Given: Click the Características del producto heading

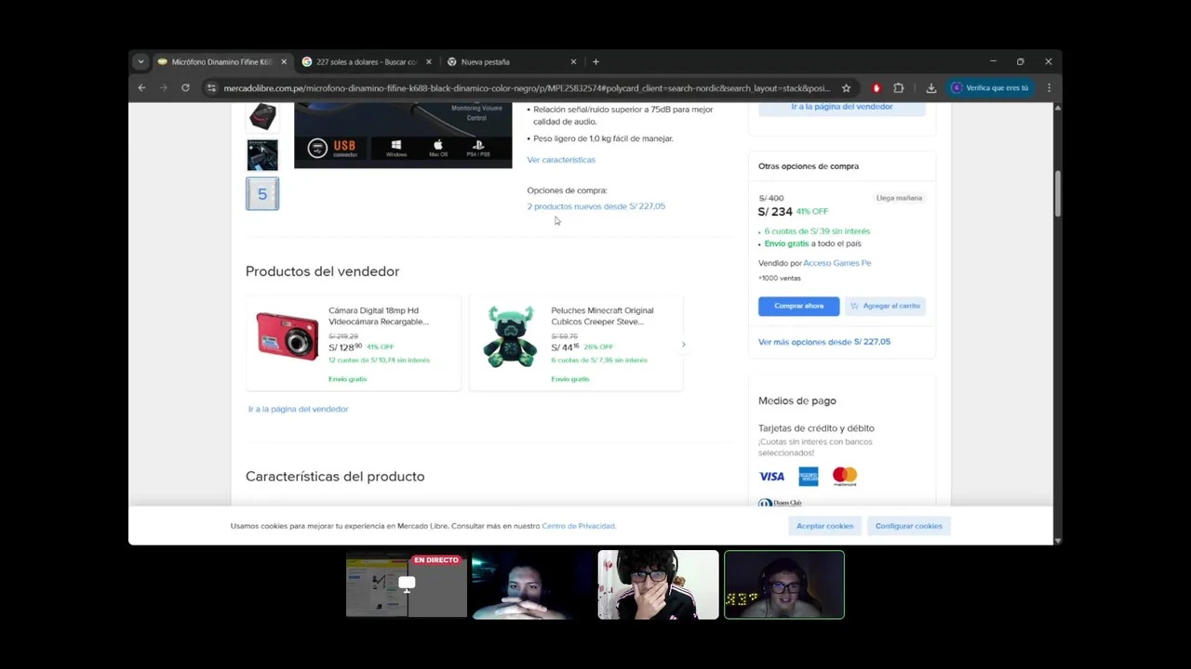Looking at the screenshot, I should pyautogui.click(x=335, y=477).
